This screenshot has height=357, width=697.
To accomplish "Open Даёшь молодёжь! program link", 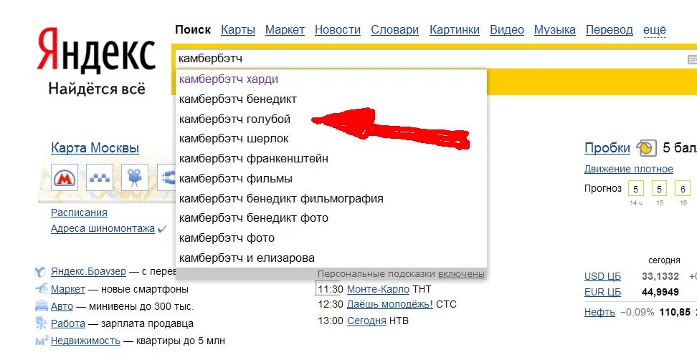I will pos(390,304).
